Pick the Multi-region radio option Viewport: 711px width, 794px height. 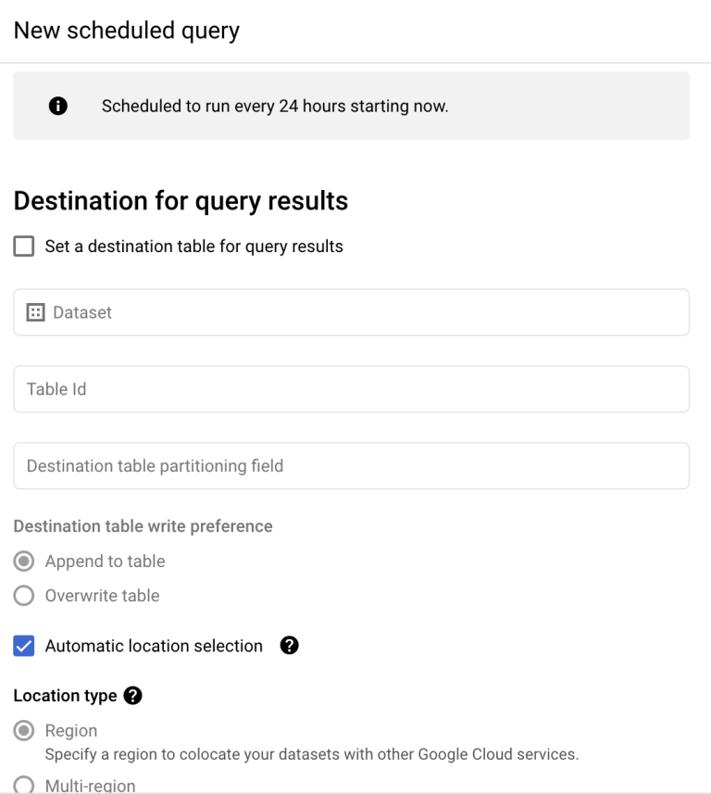click(x=24, y=786)
